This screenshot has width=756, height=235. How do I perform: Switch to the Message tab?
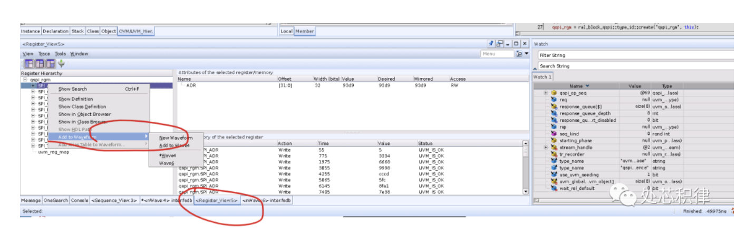tap(31, 200)
